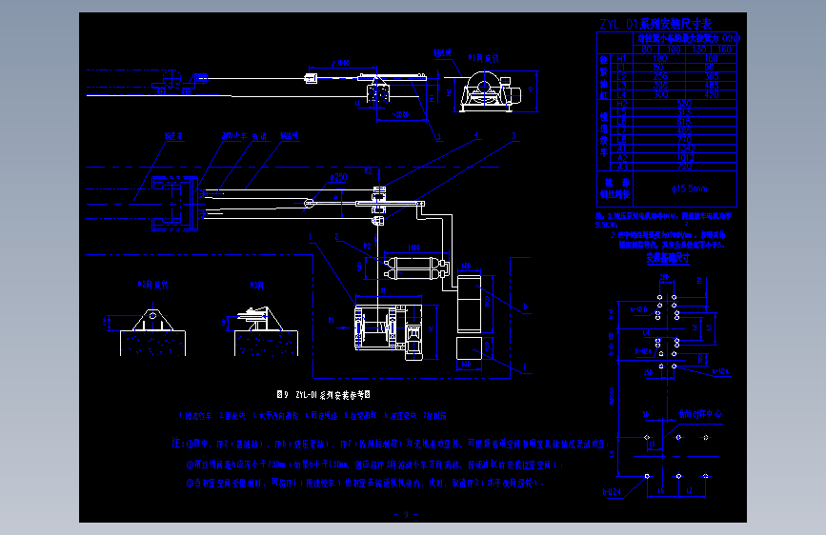826x535 pixels.
Task: Click the '313' value in the table
Action: click(684, 112)
